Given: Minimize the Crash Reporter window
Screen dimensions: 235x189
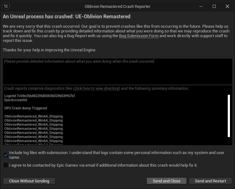Looking at the screenshot, I should pos(201,6).
